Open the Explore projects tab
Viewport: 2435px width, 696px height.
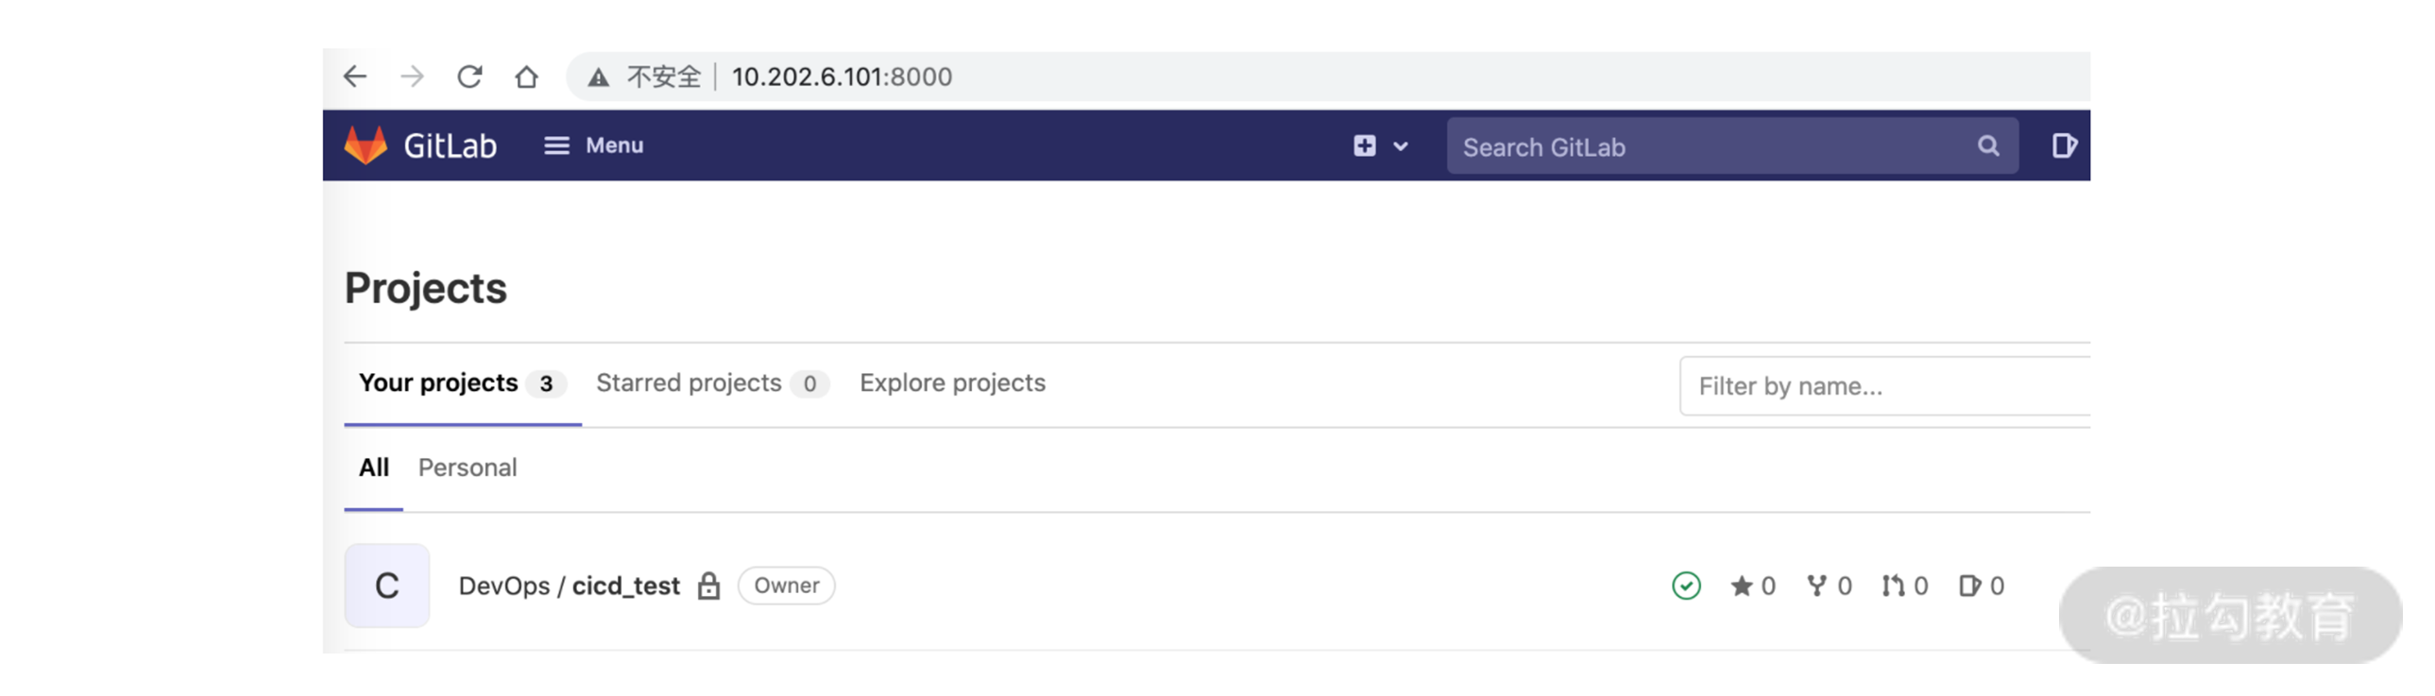click(x=953, y=383)
